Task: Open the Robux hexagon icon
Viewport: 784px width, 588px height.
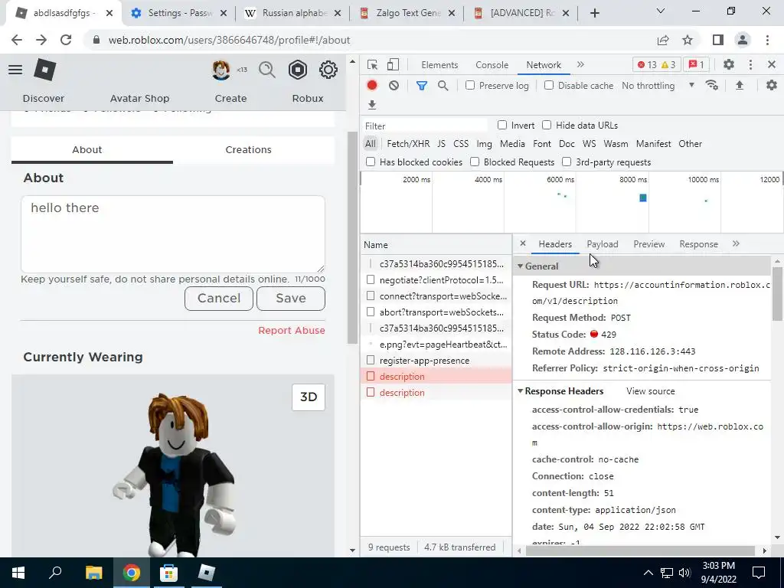Action: (x=298, y=70)
